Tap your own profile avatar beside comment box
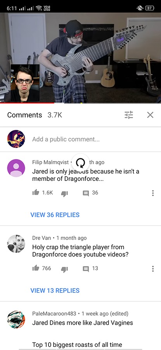 [16, 139]
